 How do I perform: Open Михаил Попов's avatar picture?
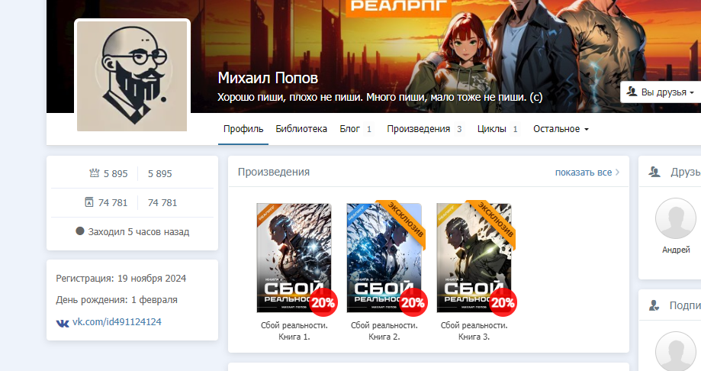[x=132, y=76]
